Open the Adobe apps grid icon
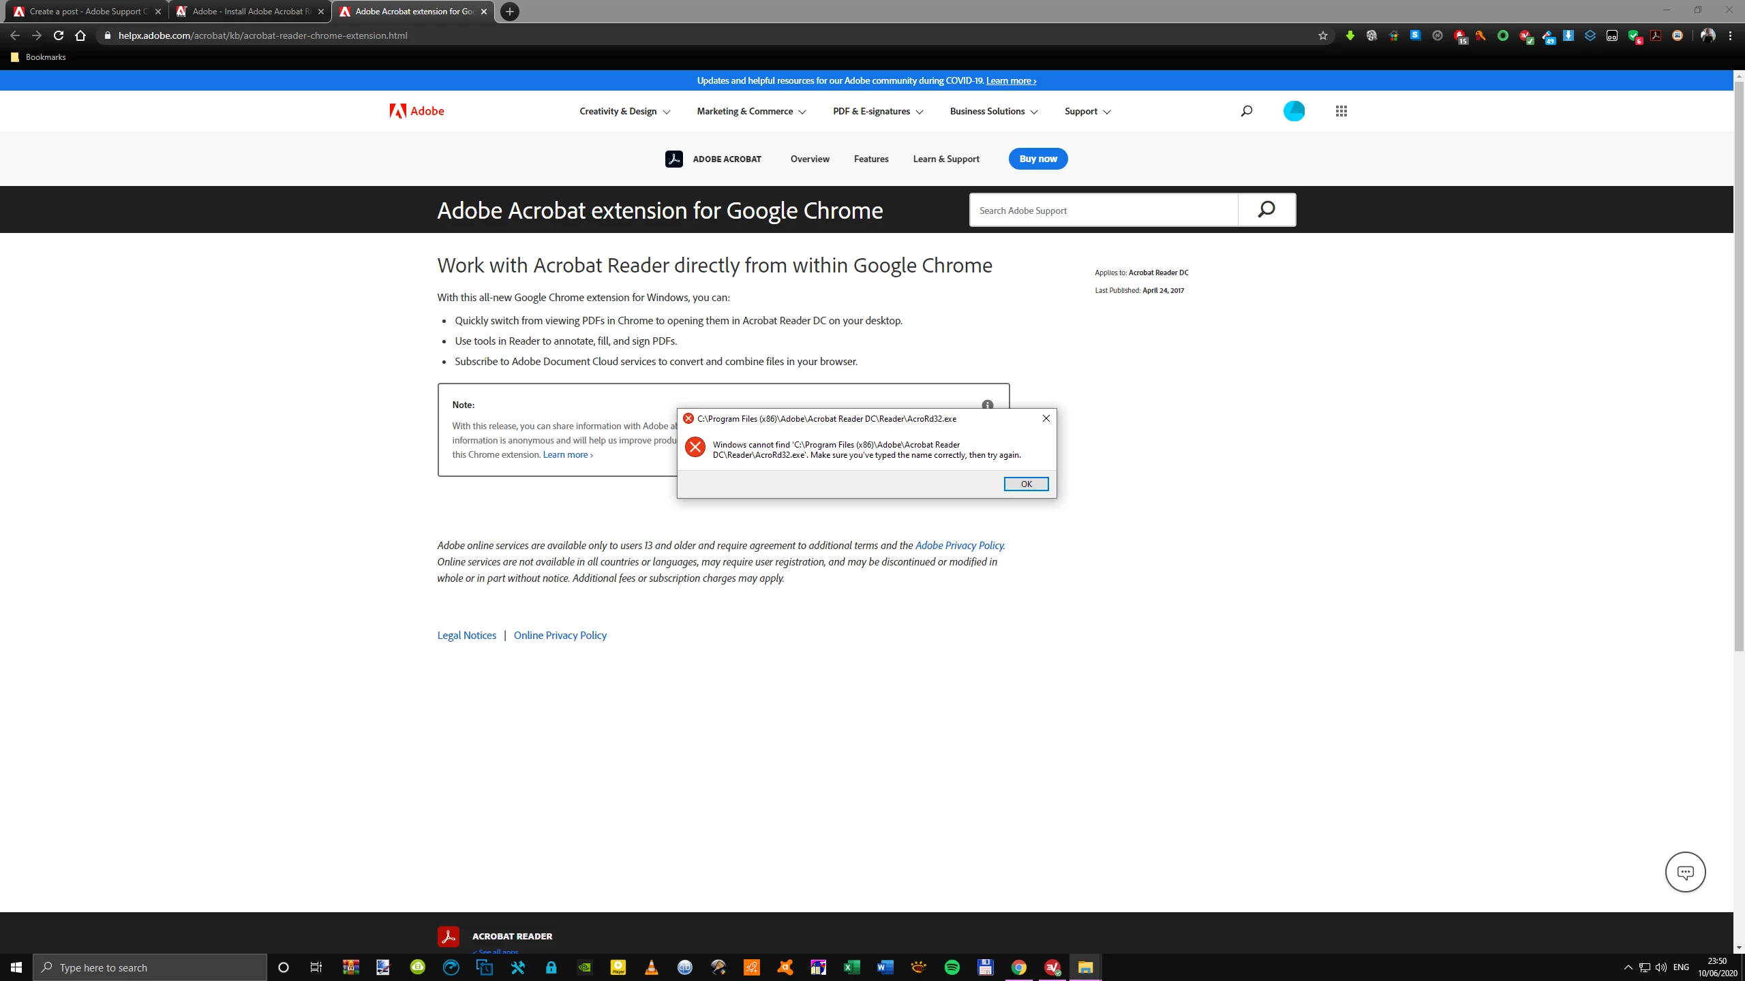Viewport: 1745px width, 981px height. pyautogui.click(x=1341, y=111)
